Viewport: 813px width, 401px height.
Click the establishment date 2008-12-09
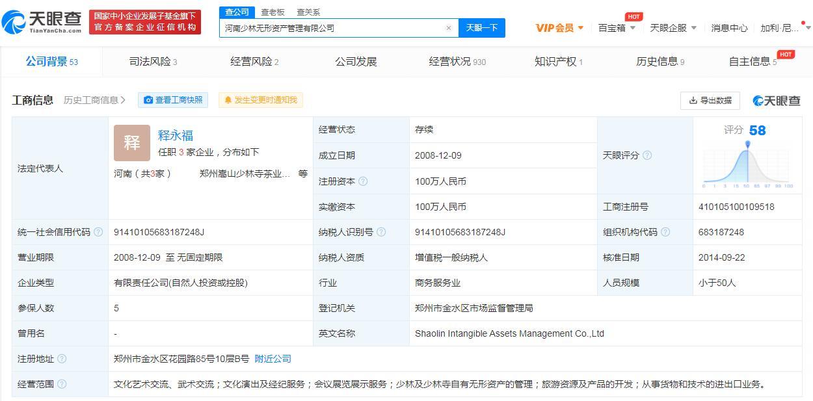[x=438, y=155]
